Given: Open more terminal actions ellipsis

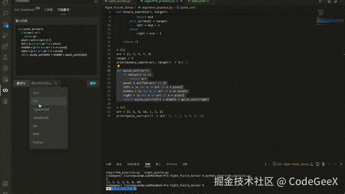Looking at the screenshot, I should 329,164.
